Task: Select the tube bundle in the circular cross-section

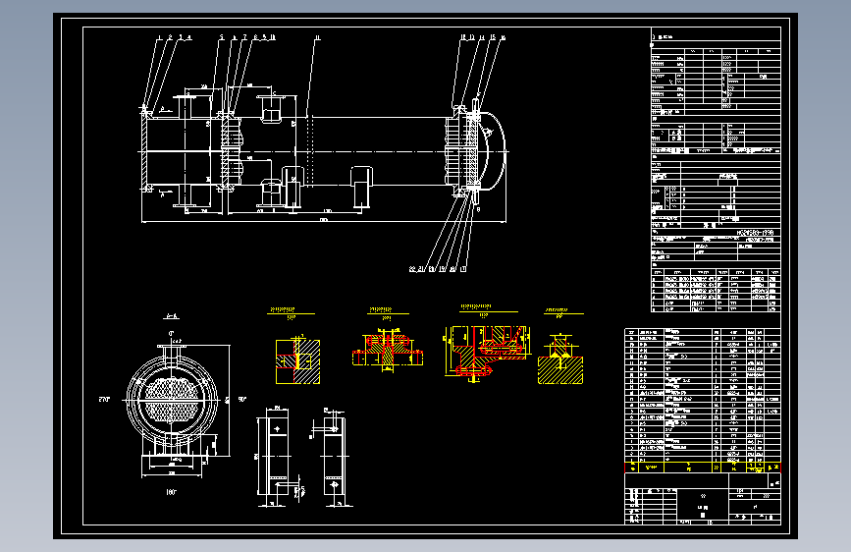Action: point(172,400)
